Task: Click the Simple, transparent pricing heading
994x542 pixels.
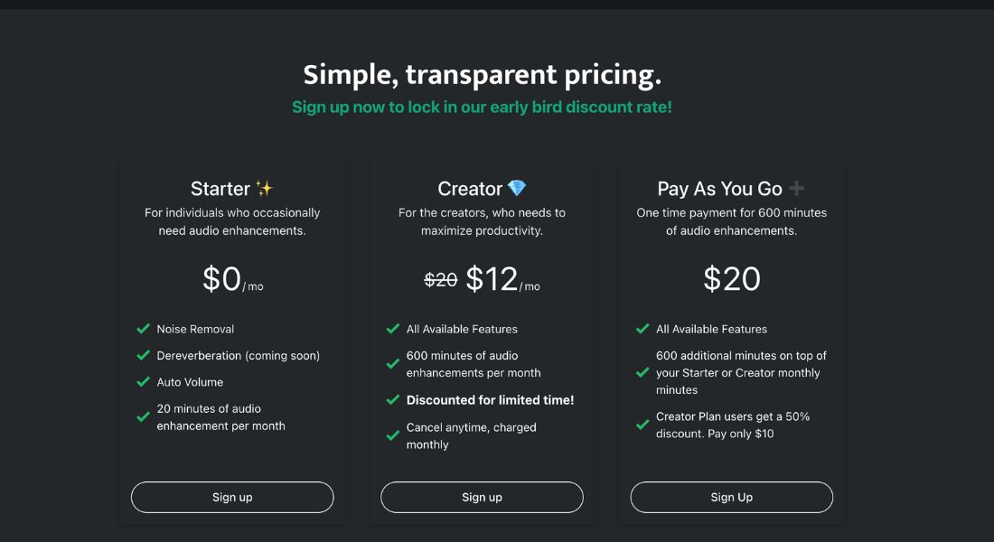Action: pyautogui.click(x=482, y=75)
